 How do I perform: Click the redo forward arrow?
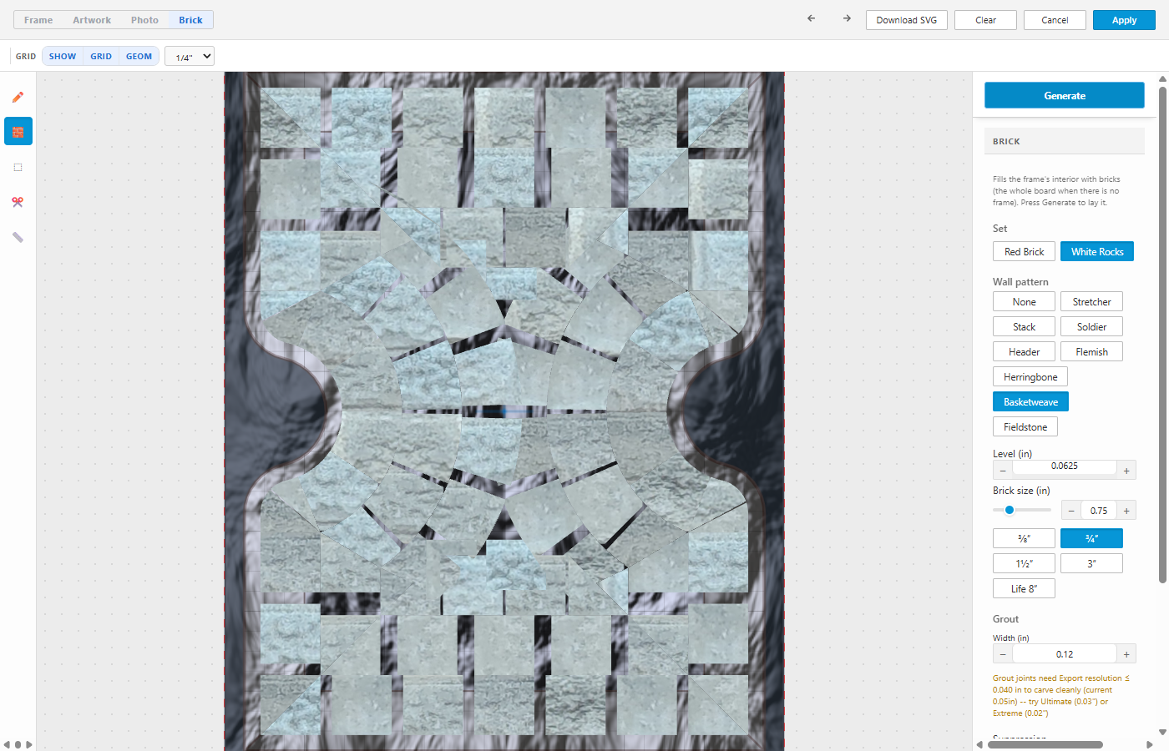847,18
